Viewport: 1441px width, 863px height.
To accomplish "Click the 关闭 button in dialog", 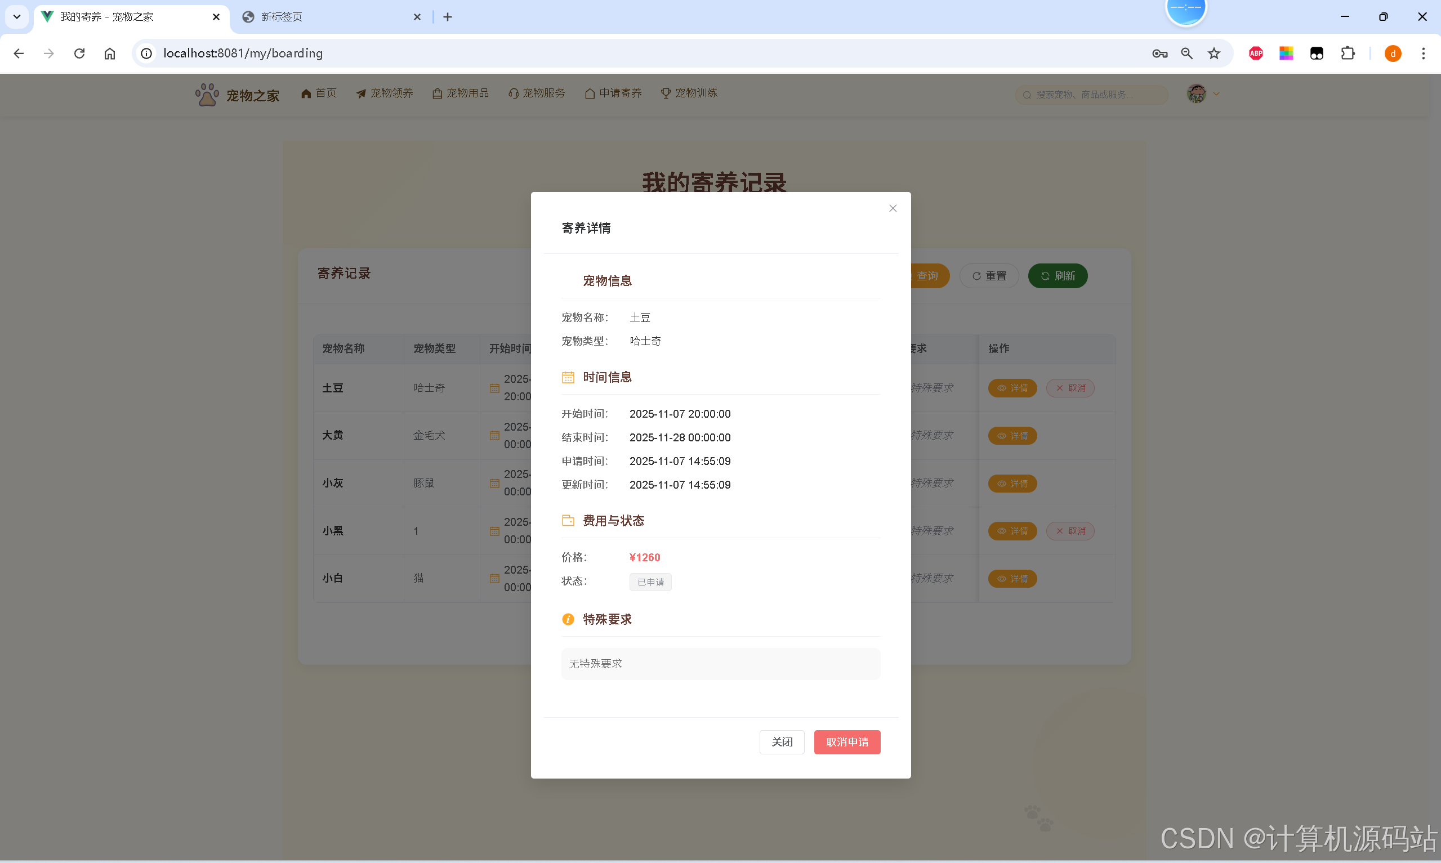I will click(782, 742).
